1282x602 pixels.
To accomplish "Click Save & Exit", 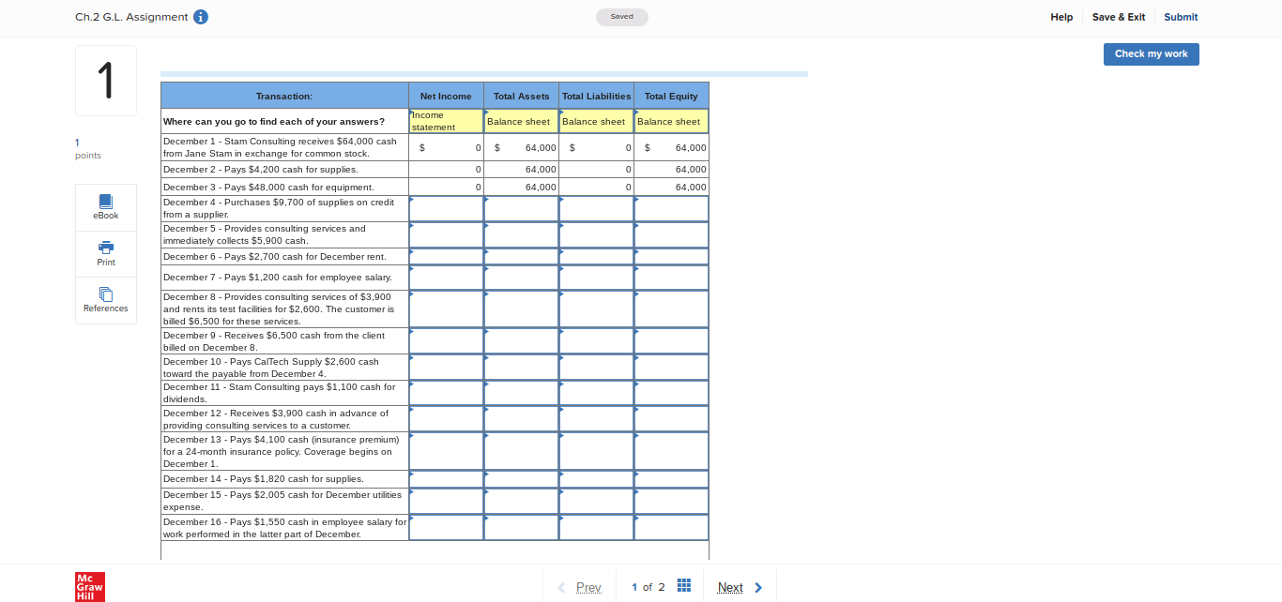I will [x=1118, y=16].
